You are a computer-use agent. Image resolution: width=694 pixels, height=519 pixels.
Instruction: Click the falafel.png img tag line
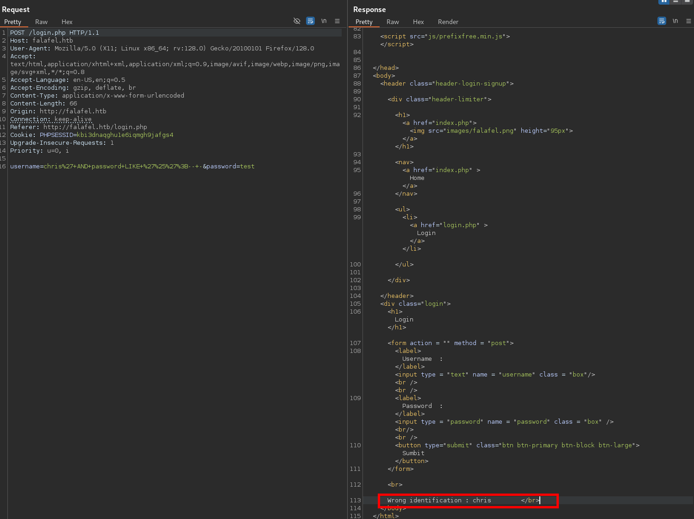coord(491,131)
